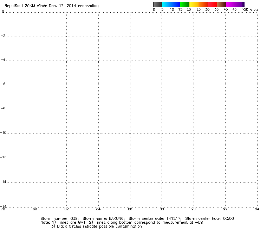Click the longitude axis label '80'
The image size is (260, 229).
pos(35,209)
